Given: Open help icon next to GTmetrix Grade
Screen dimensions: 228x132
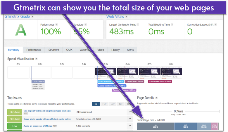Looking at the screenshot, I should [x=32, y=17].
